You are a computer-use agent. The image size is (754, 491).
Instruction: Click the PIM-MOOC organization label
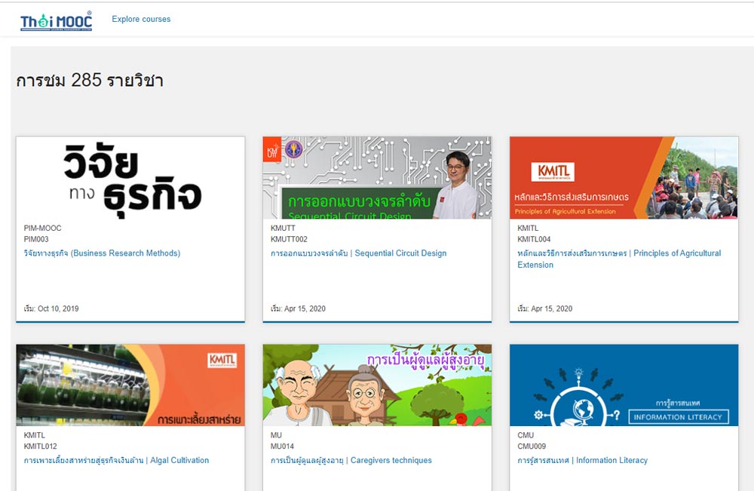[x=43, y=229]
